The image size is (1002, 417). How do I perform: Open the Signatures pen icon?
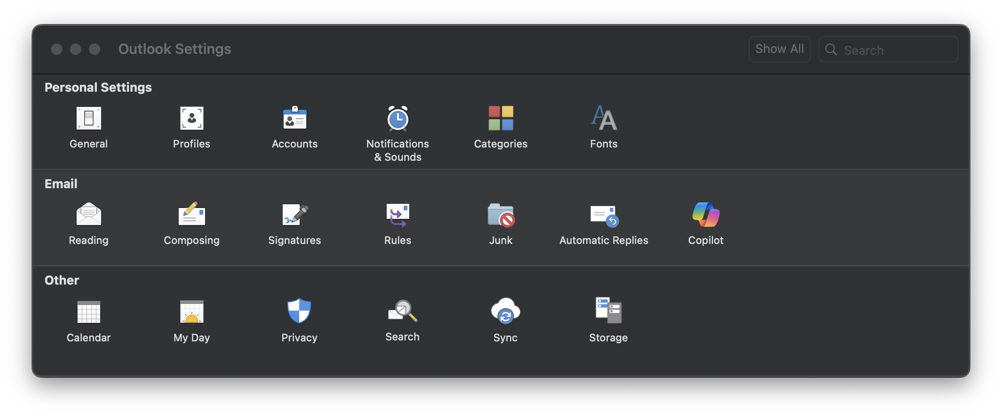pos(295,215)
